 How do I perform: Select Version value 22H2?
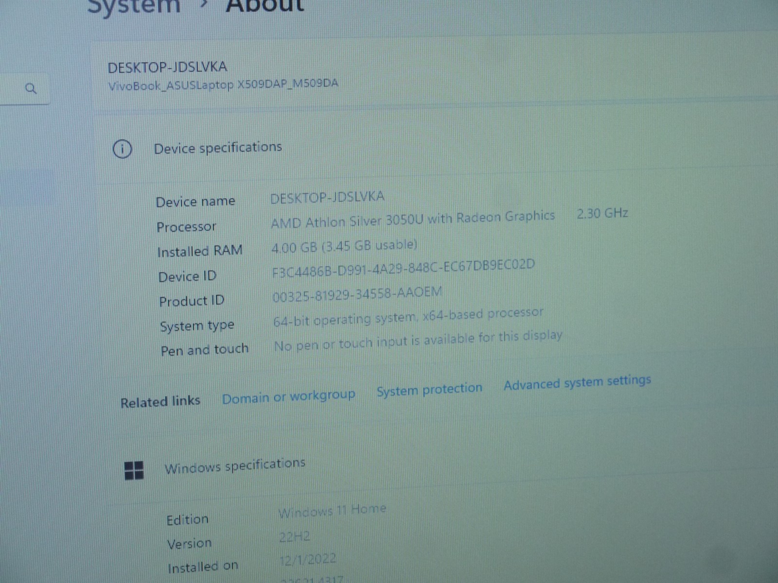pos(295,537)
